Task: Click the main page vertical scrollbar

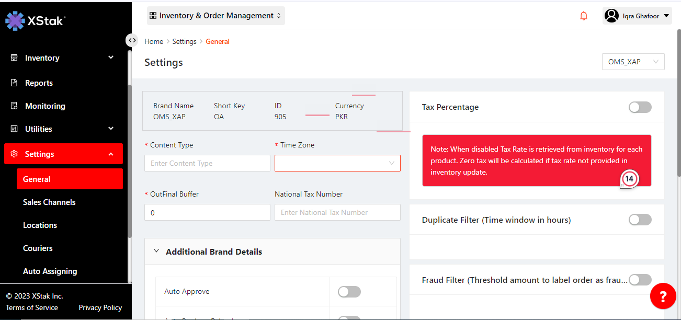Action: [678, 105]
